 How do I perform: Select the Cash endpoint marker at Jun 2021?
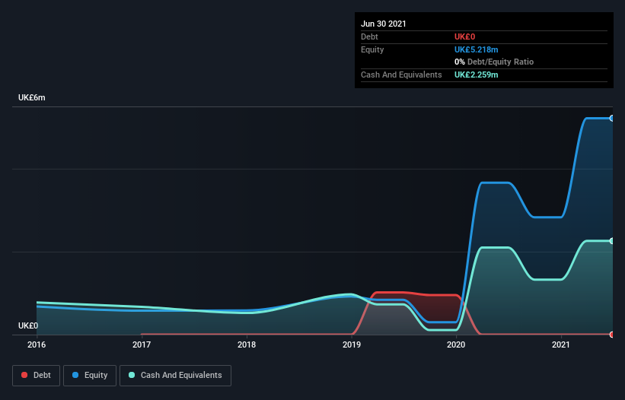(x=612, y=241)
